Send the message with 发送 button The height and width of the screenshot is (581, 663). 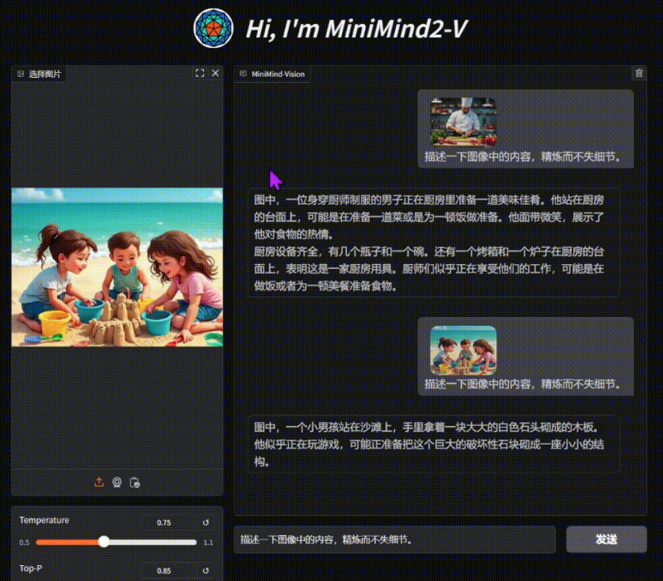pos(606,539)
